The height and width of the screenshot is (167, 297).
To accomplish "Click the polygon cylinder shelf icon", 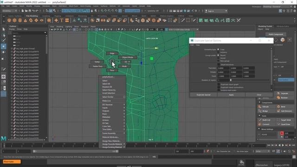I will pos(20,20).
